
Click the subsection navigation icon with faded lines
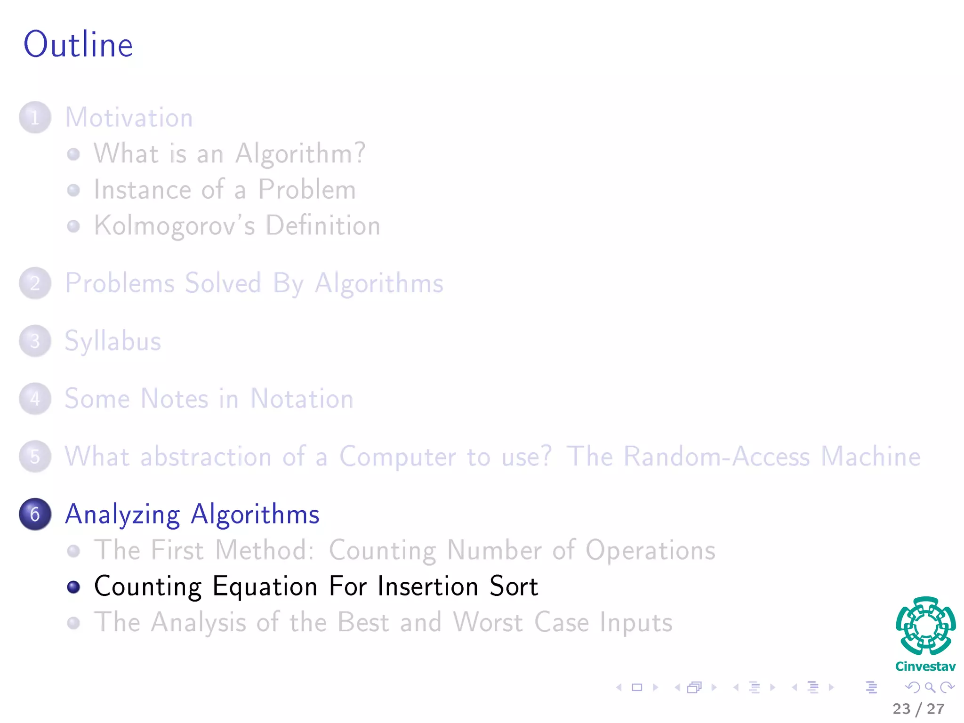coord(754,688)
